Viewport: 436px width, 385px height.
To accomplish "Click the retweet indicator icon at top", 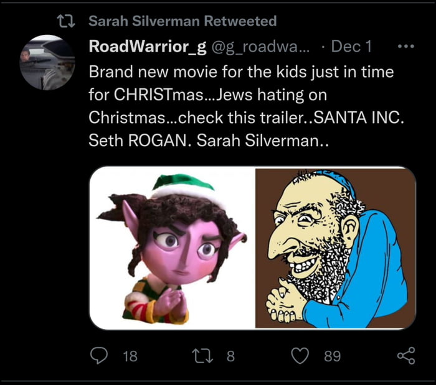I will pos(65,21).
